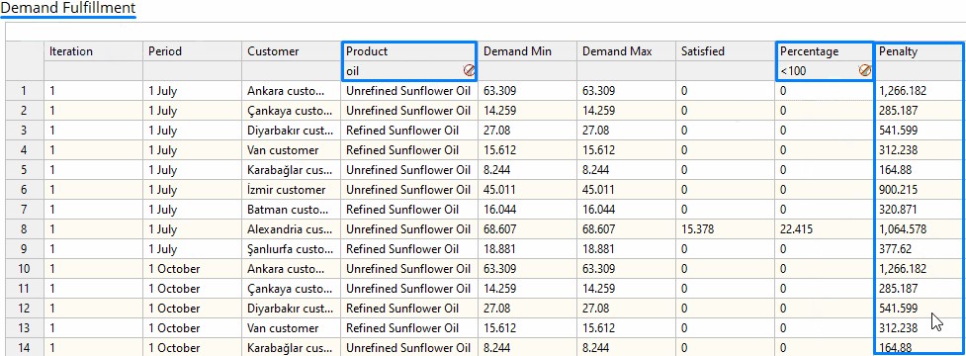Open the Demand Fulfillment tab

68,9
